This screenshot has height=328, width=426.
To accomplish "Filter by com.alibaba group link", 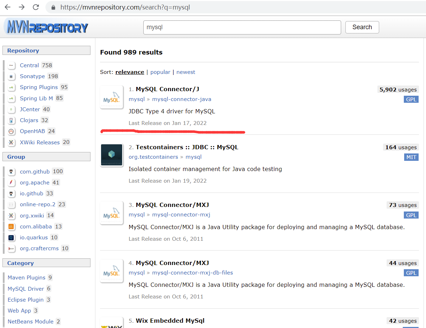I will coord(36,227).
